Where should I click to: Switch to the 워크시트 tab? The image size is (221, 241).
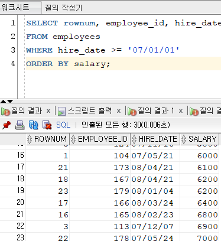tap(21, 8)
